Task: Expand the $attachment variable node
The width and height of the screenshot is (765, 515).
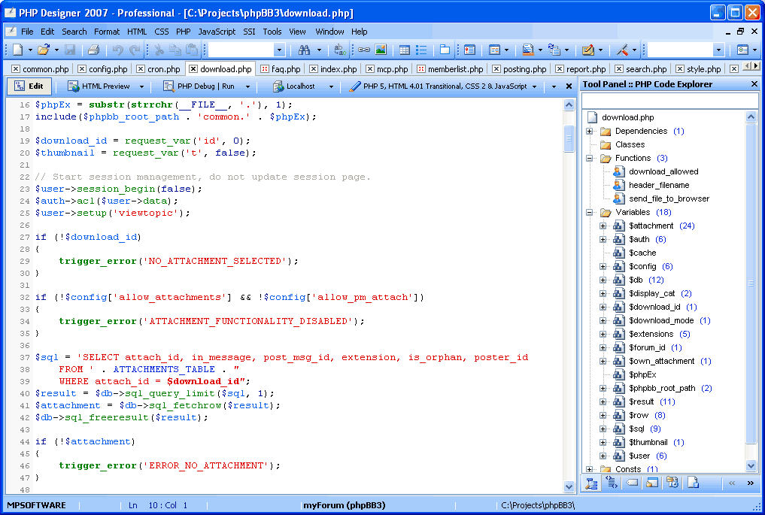Action: 603,226
